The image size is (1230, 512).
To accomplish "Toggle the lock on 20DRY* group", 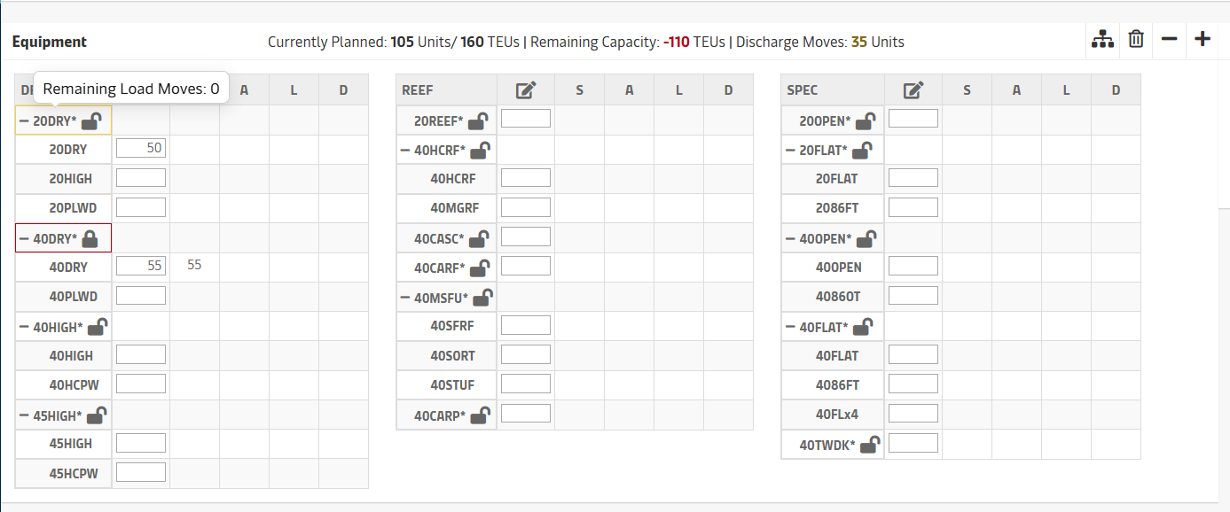I will click(90, 120).
